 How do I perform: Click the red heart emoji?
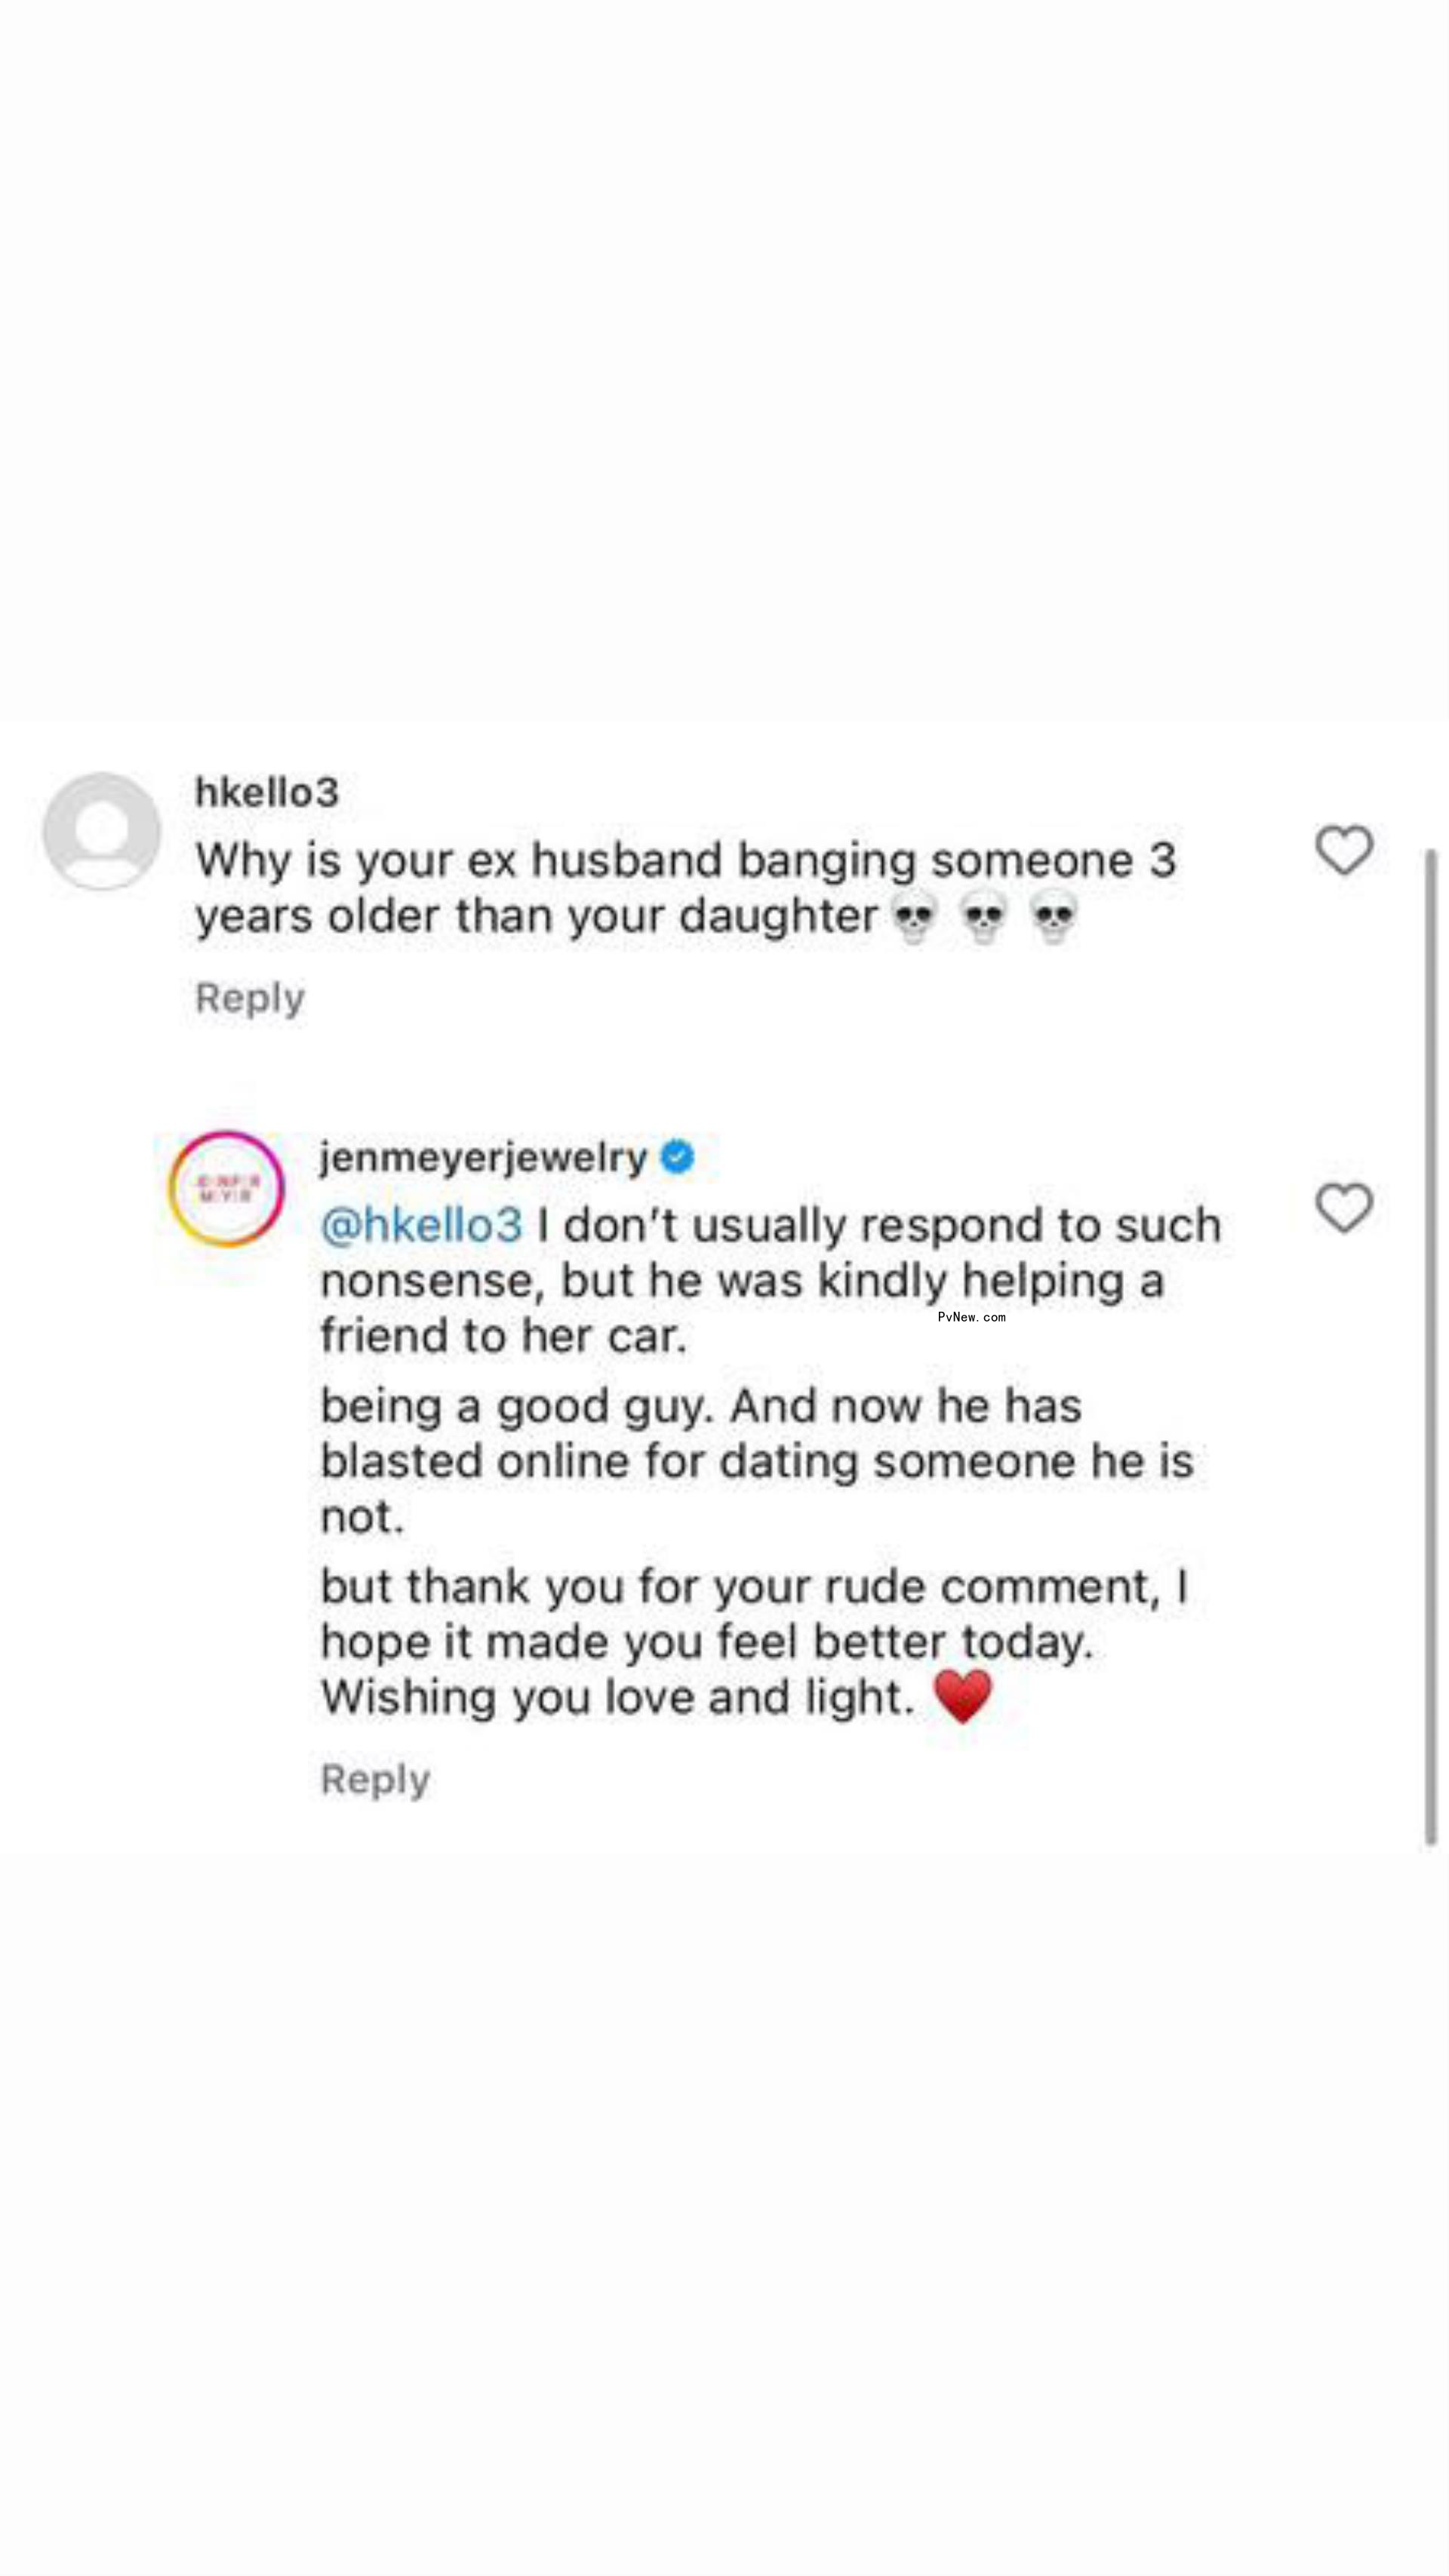pyautogui.click(x=962, y=1697)
